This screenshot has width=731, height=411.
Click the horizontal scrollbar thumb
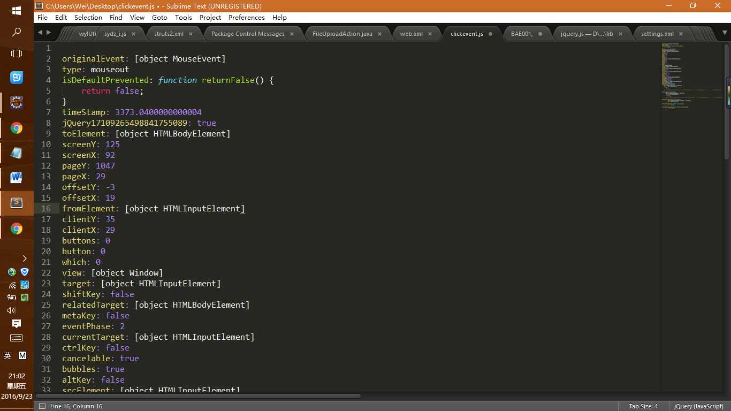coord(199,396)
